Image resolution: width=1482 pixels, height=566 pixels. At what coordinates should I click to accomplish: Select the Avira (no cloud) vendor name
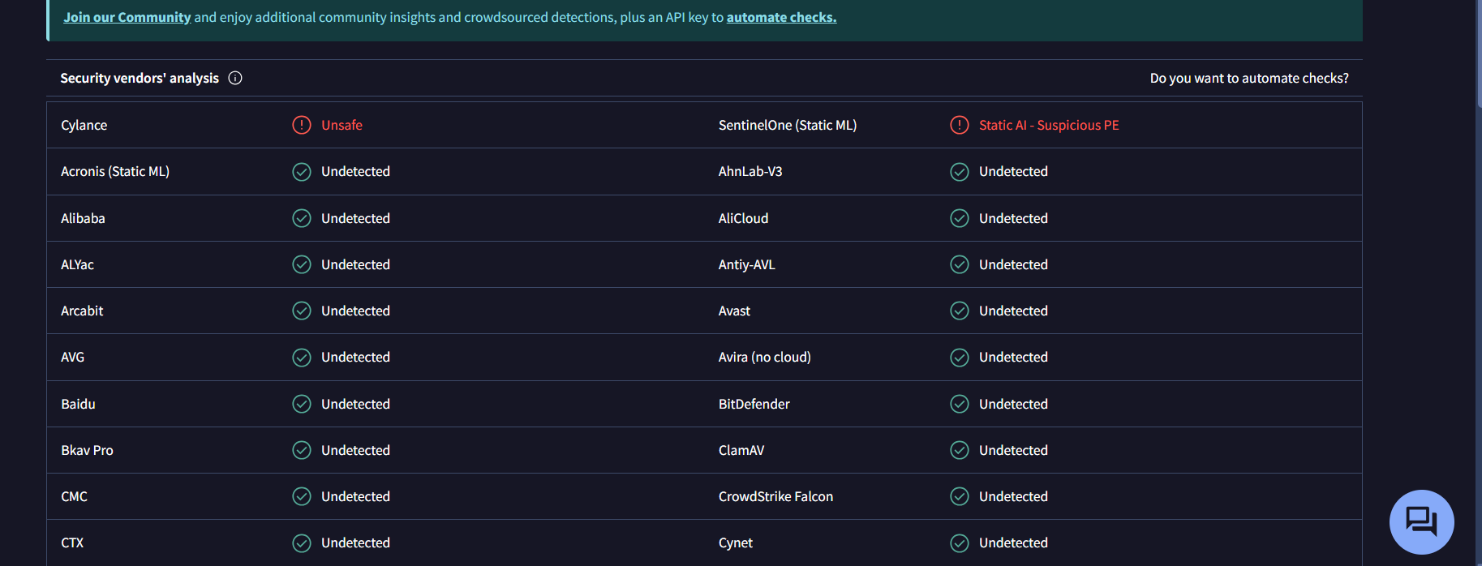764,357
